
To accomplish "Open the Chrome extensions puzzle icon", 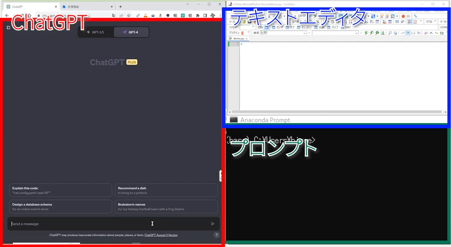I will (x=197, y=15).
